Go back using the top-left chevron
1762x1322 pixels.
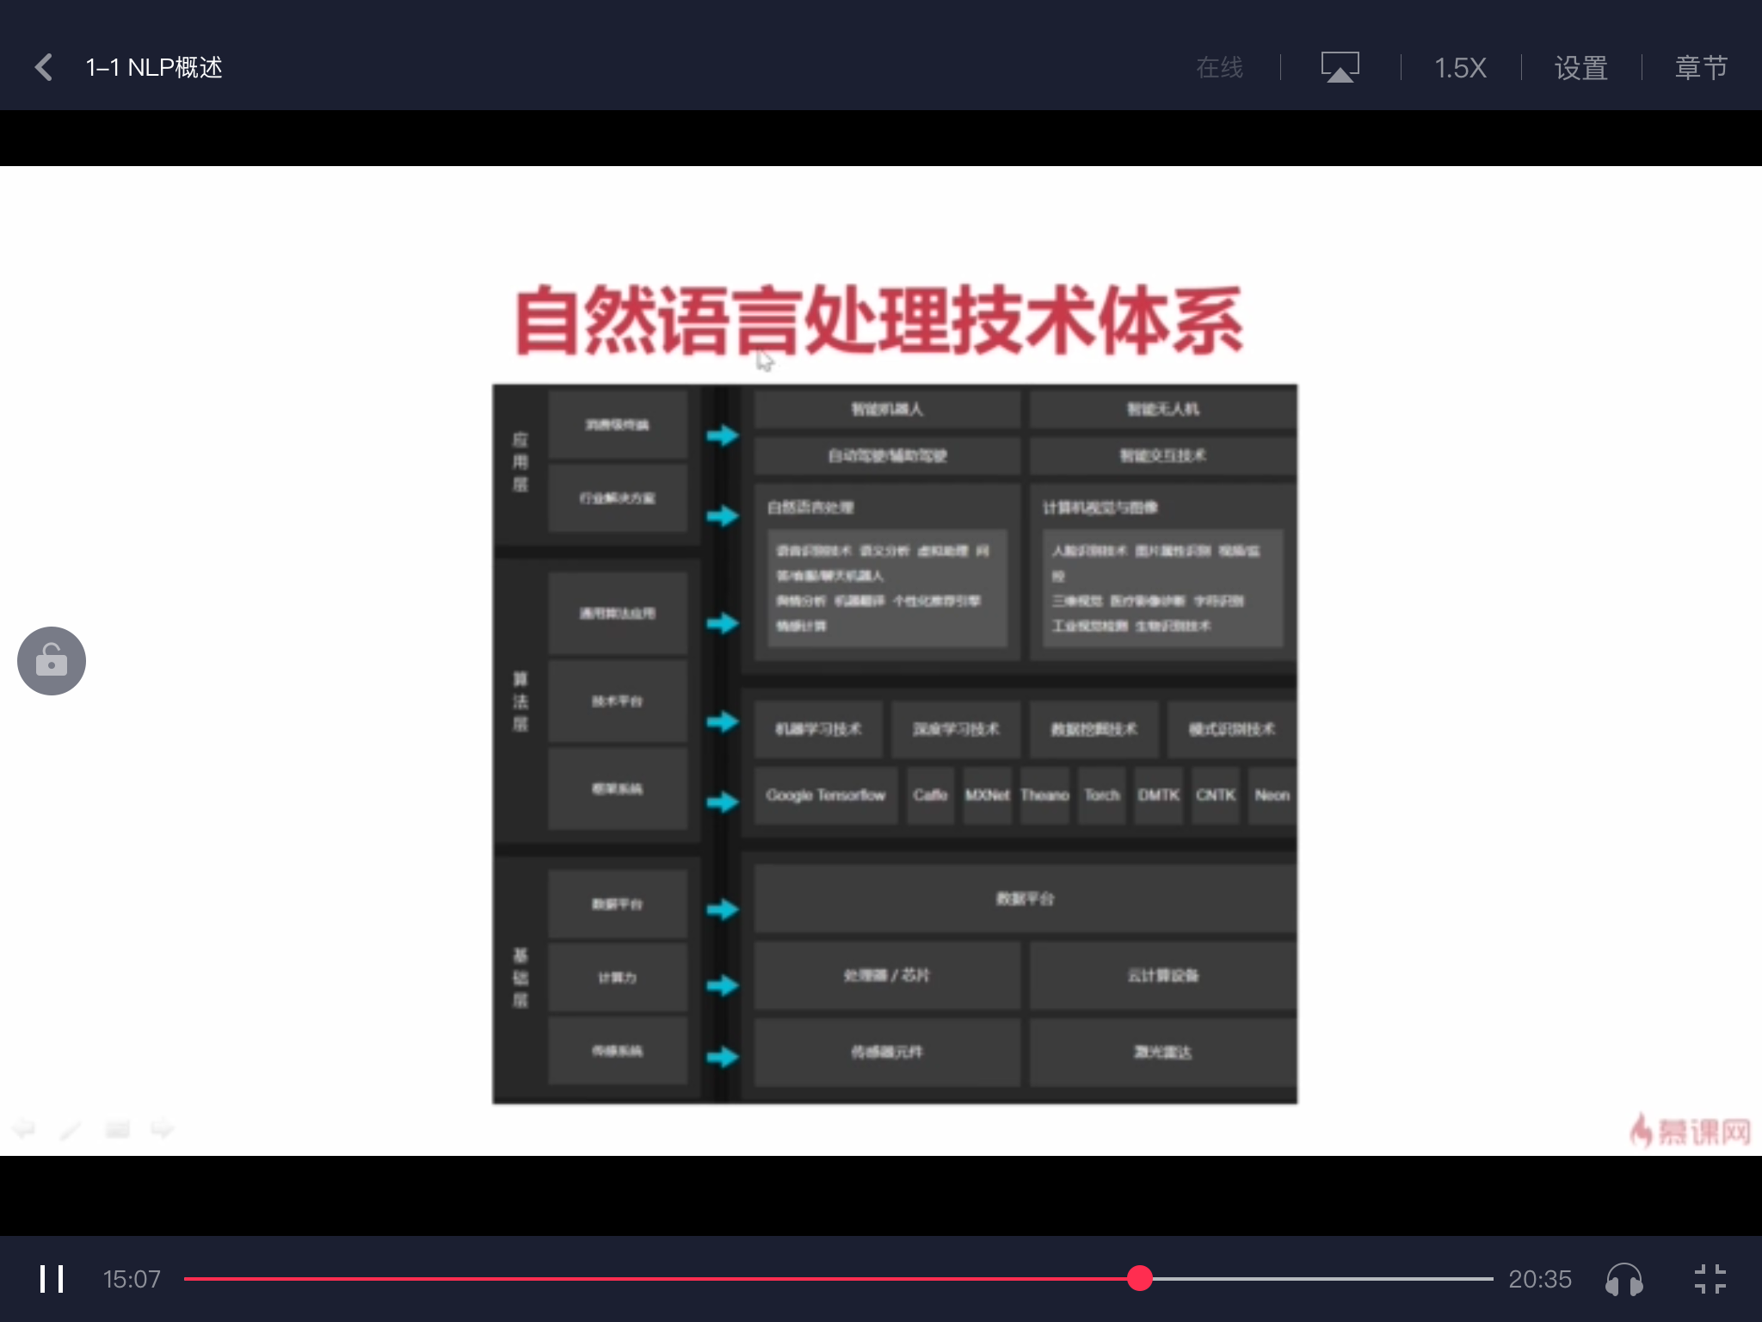[x=45, y=67]
